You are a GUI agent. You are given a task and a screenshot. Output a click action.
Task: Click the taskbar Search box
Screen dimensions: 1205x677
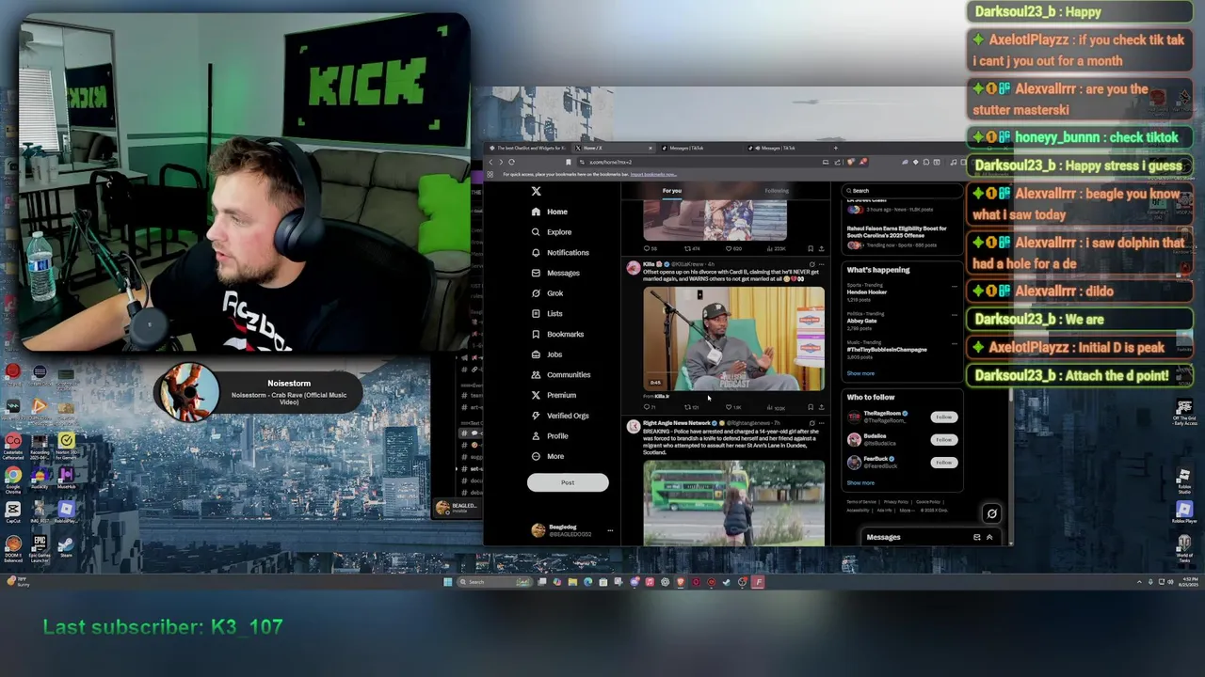coord(495,582)
